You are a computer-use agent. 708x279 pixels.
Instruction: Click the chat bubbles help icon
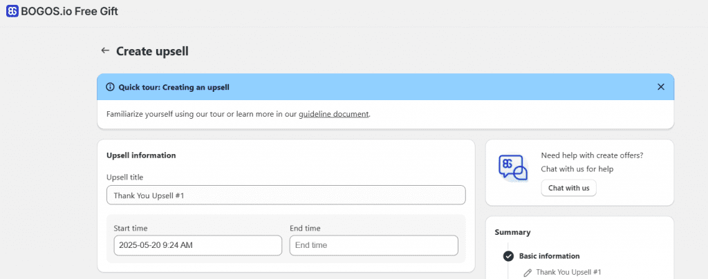(512, 168)
